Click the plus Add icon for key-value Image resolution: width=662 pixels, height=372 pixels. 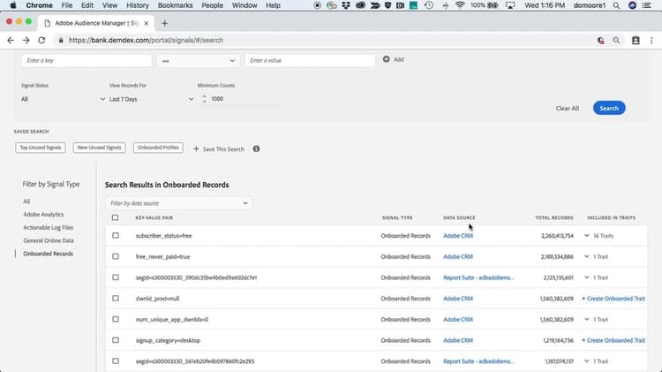[x=387, y=59]
